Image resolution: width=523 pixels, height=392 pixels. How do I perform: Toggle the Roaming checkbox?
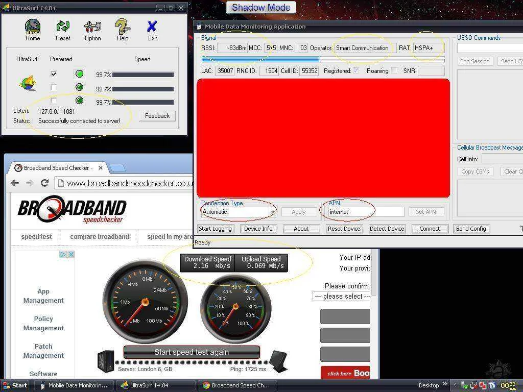394,70
